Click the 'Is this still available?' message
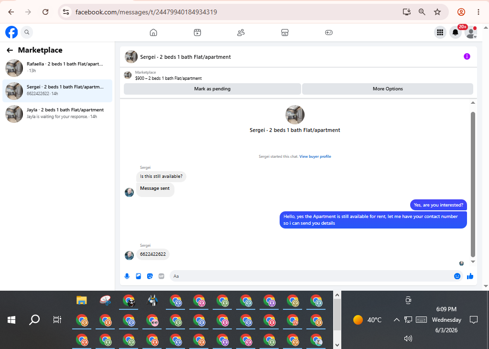The image size is (489, 349). [x=161, y=176]
